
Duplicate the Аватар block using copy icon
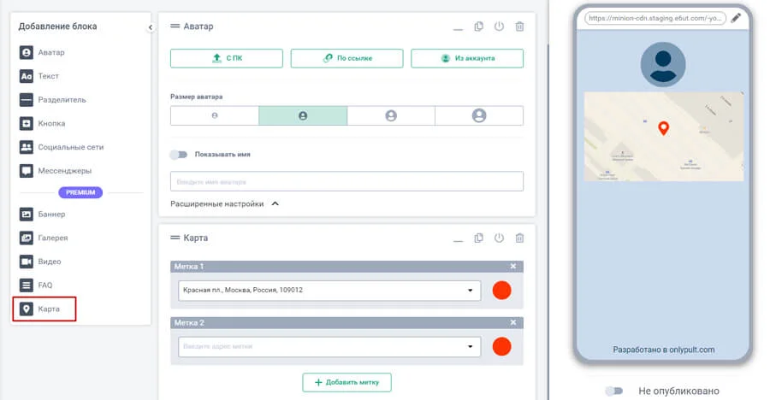point(479,26)
